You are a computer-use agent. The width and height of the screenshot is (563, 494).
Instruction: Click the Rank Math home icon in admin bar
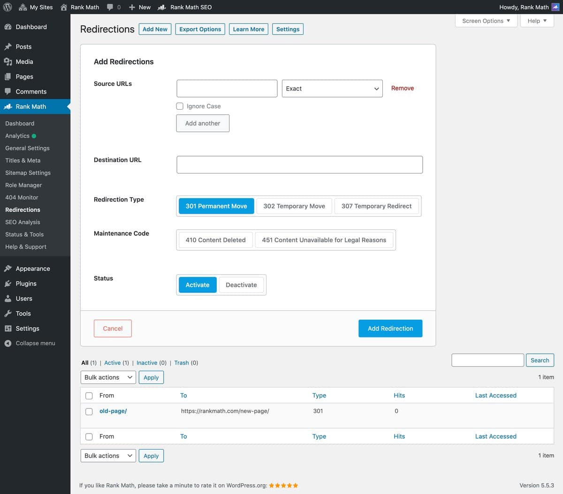64,7
